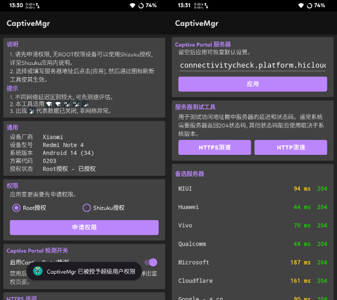Tap the Captive Portal 服务器 heading
This screenshot has height=300, width=337.
pos(203,44)
